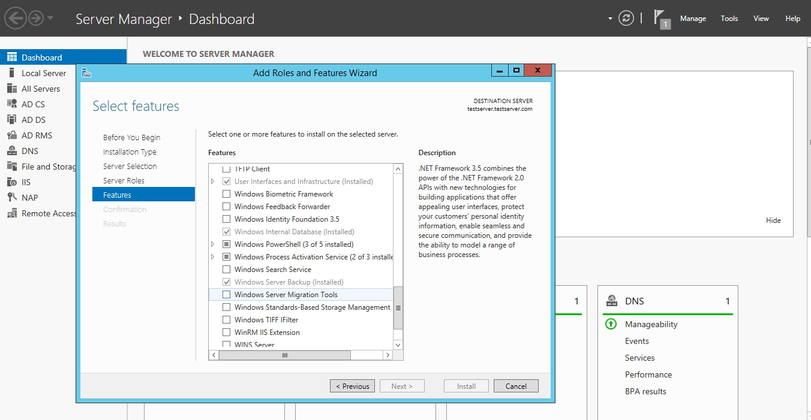Open the Tools menu
The width and height of the screenshot is (811, 420).
[x=729, y=19]
